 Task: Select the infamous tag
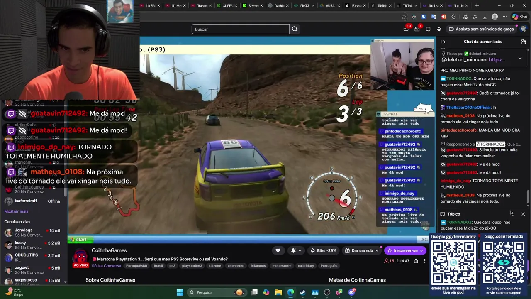pos(258,266)
